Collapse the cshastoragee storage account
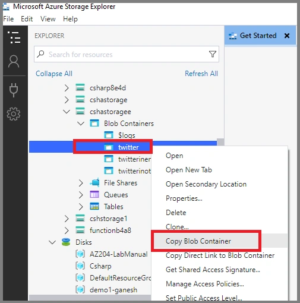Screen dimensions: 300x303 [67, 112]
